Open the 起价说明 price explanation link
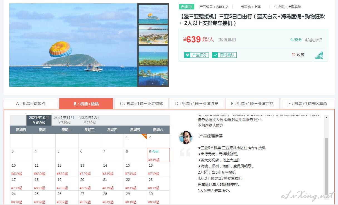 [227, 39]
